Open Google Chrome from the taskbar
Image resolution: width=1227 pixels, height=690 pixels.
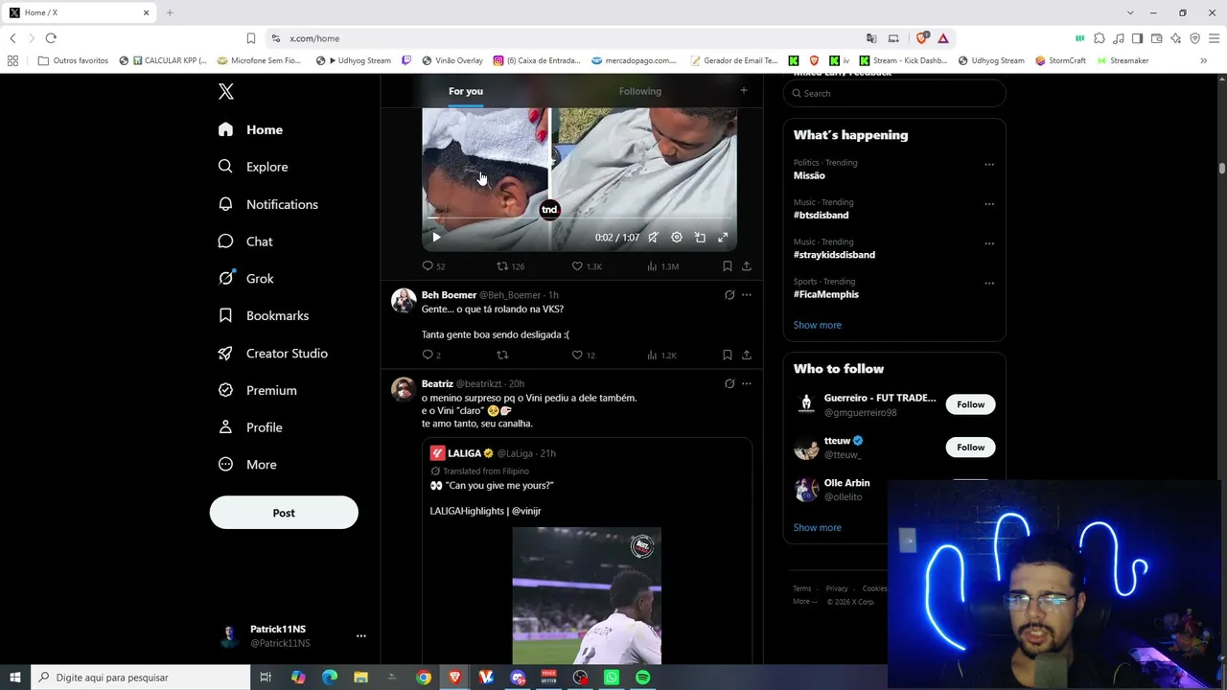tap(424, 678)
